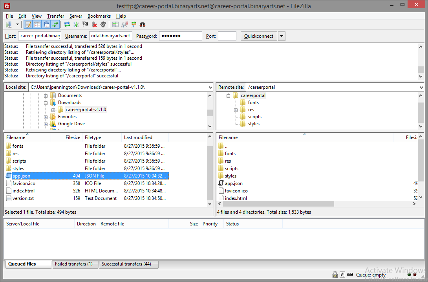Click the keyboard-shaped status bar icon
The width and height of the screenshot is (428, 282).
point(349,275)
